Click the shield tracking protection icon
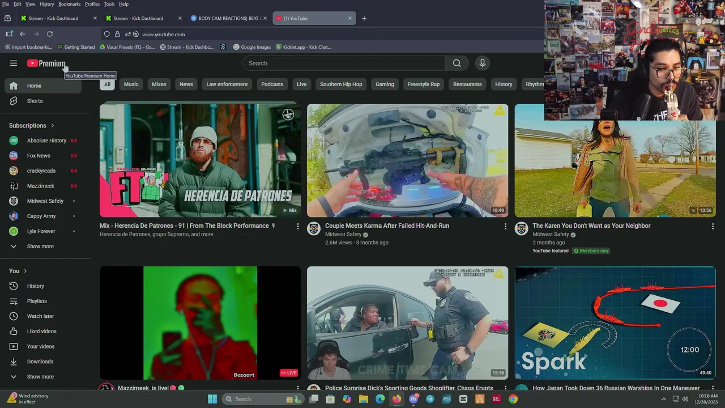Screen dimensions: 725x408 (106, 34)
